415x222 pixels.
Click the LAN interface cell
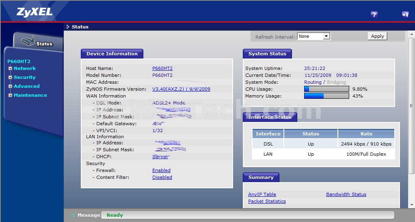click(x=268, y=154)
